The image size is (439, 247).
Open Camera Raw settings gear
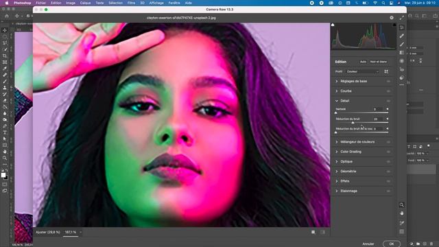click(392, 18)
